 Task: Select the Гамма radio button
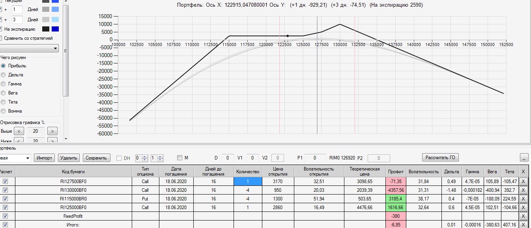click(4, 84)
